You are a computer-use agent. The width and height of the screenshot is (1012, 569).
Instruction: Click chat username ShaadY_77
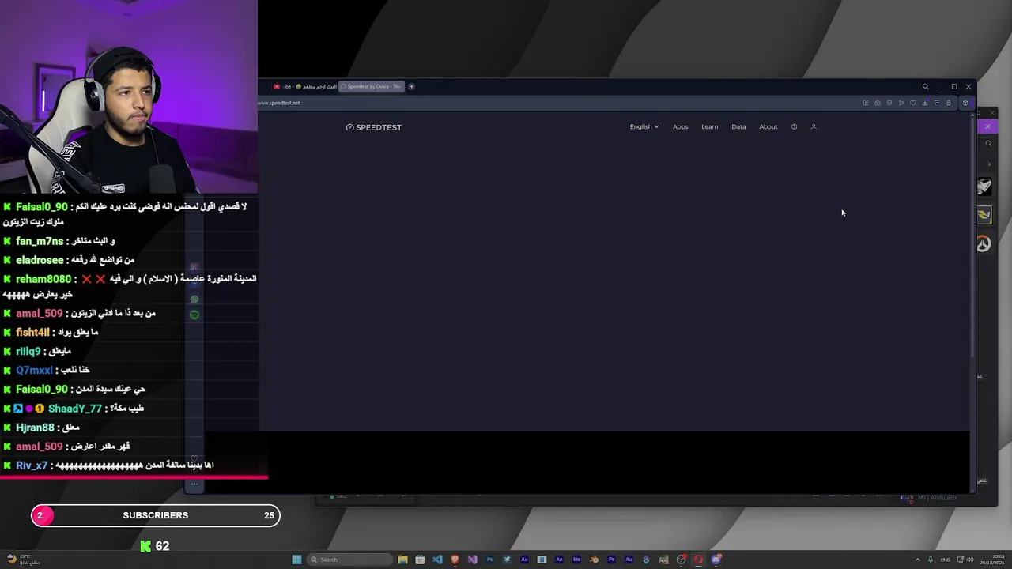[x=75, y=409]
